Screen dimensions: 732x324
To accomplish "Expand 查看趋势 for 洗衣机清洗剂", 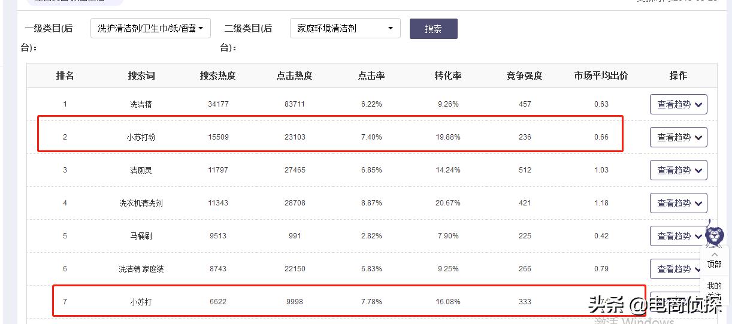I will [678, 203].
